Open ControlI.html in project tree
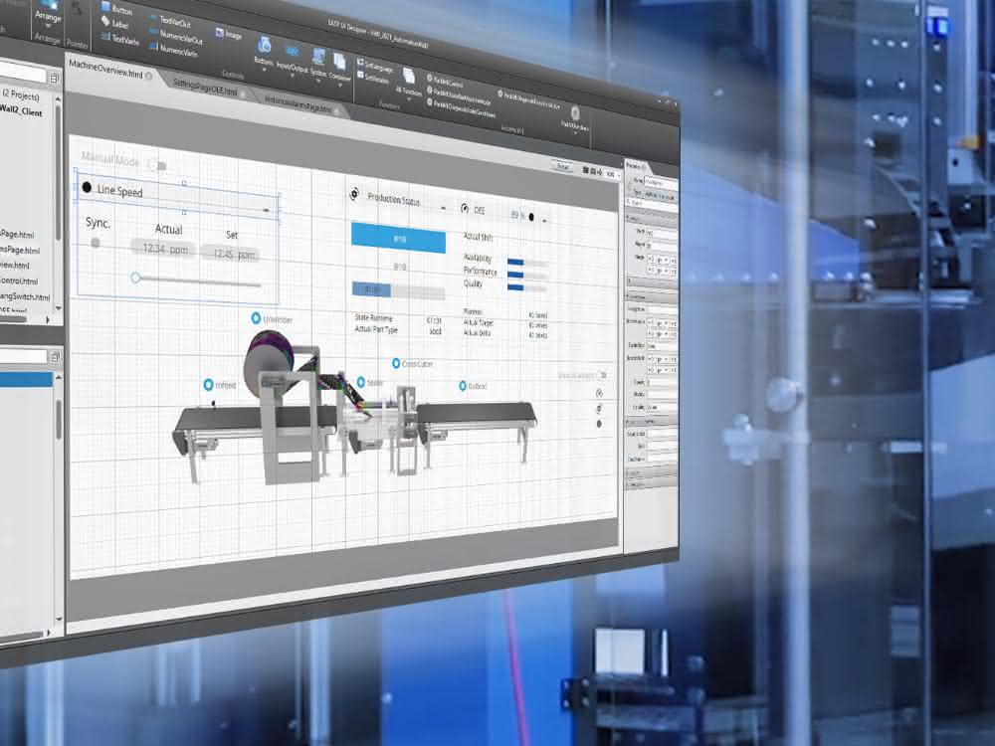 [19, 280]
